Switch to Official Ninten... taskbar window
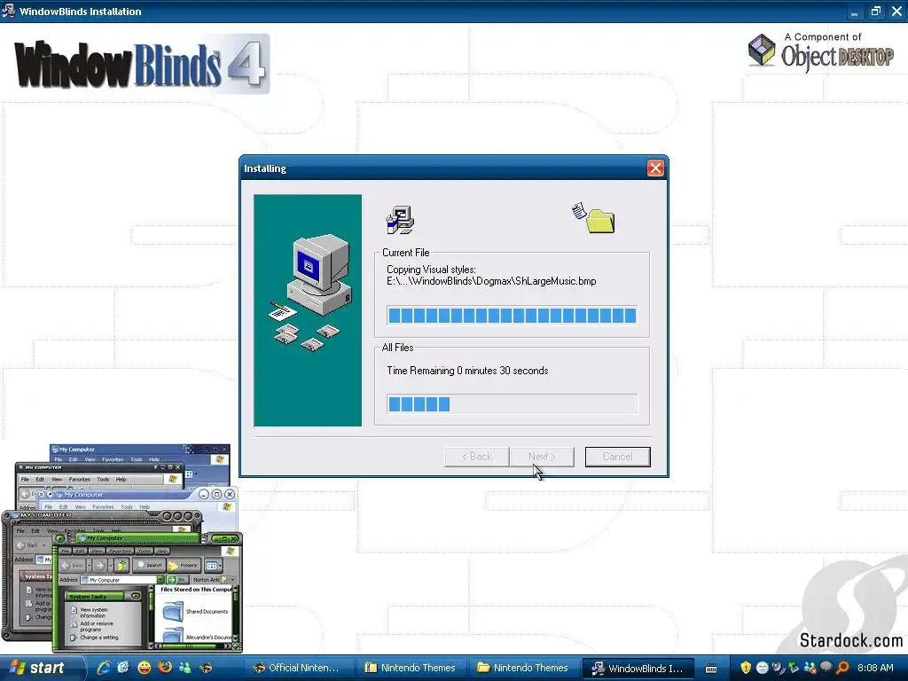This screenshot has width=908, height=681. click(x=298, y=668)
